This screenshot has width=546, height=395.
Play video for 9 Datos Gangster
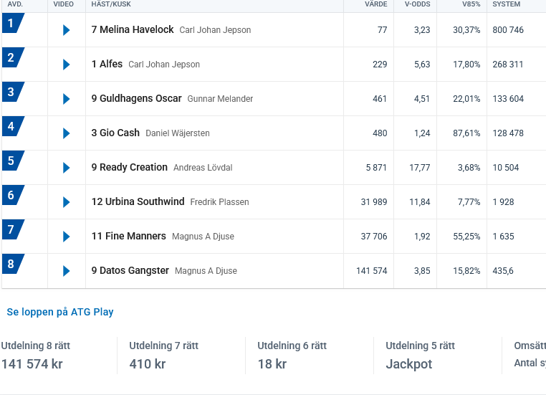67,271
